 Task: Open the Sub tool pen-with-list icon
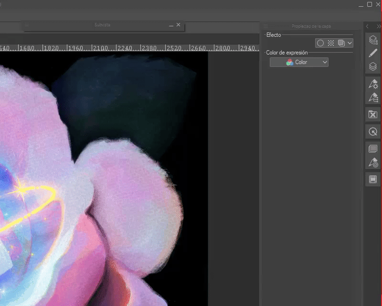point(373,98)
